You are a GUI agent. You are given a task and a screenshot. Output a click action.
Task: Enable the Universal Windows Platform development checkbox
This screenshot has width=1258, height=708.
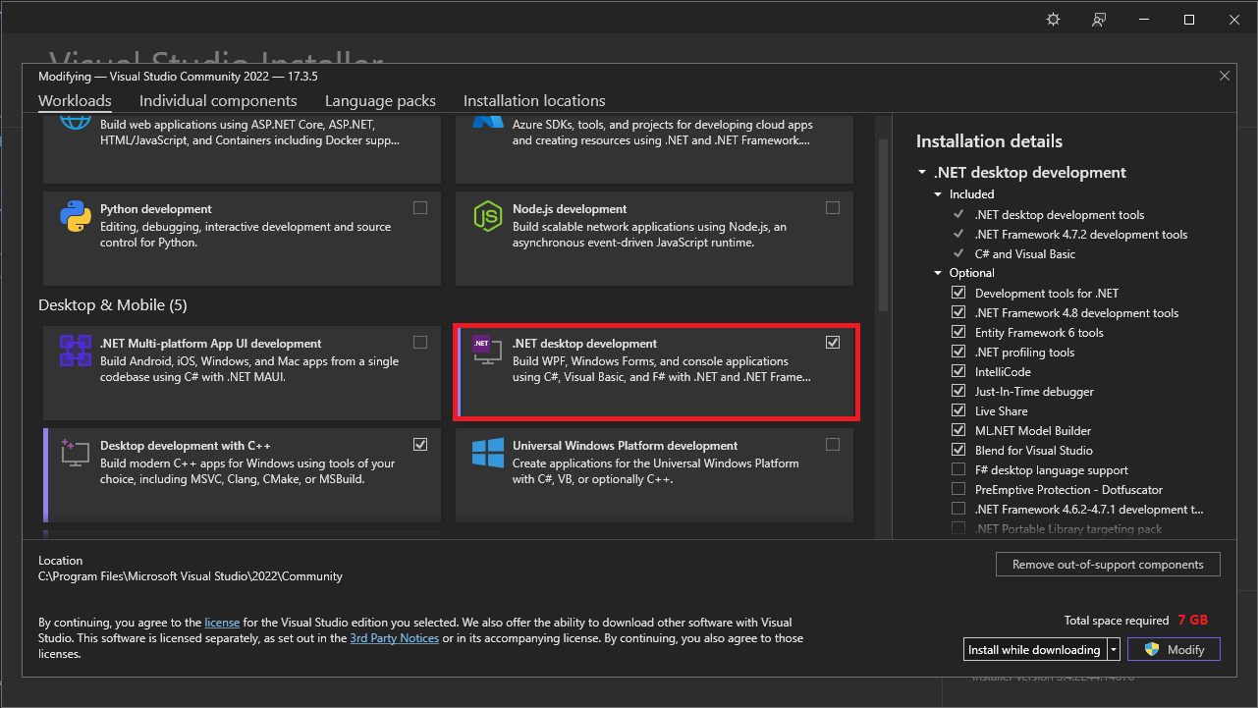point(833,445)
